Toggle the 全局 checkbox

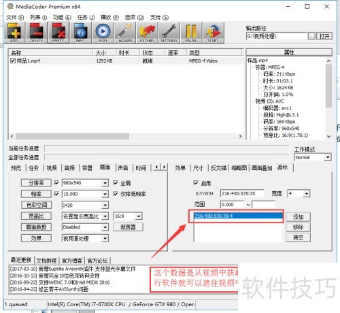(116, 182)
